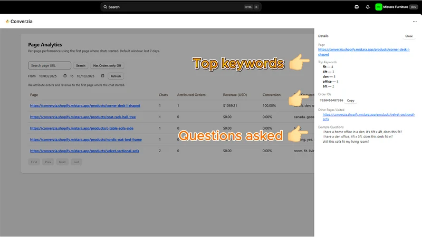Open corner-desk-l-shaped link in table

(x=85, y=106)
